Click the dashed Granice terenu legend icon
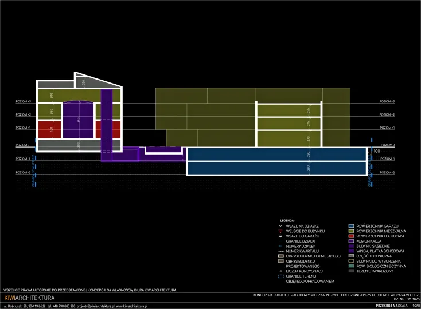This screenshot has width=421, height=309. click(x=280, y=276)
